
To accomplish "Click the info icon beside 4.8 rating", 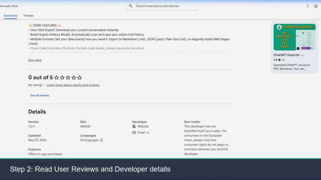I will [x=284, y=60].
